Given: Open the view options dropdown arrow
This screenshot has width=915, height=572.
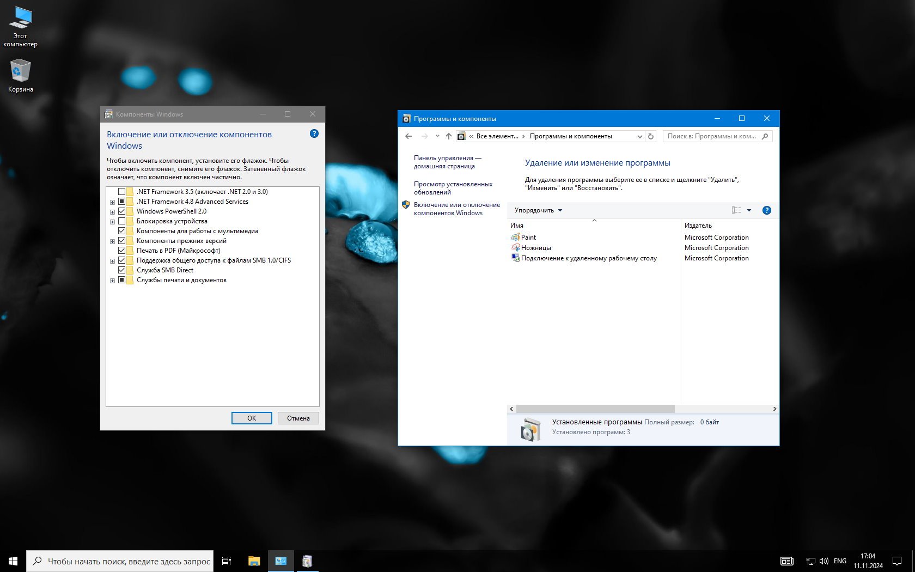Looking at the screenshot, I should (x=749, y=210).
